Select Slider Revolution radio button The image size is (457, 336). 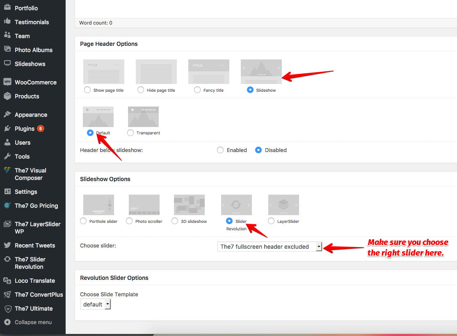click(229, 221)
